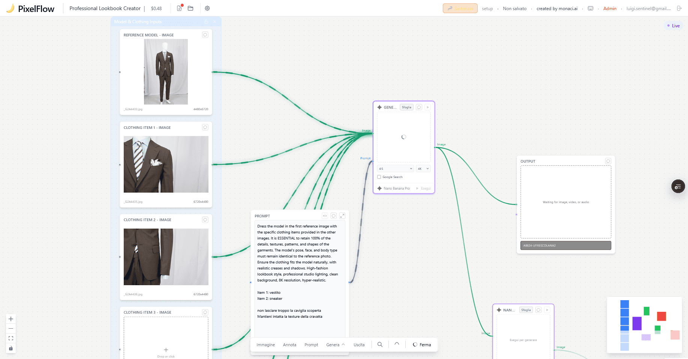Open code view on the Prompt panel
Screen dimensions: 688x359
[x=325, y=215]
